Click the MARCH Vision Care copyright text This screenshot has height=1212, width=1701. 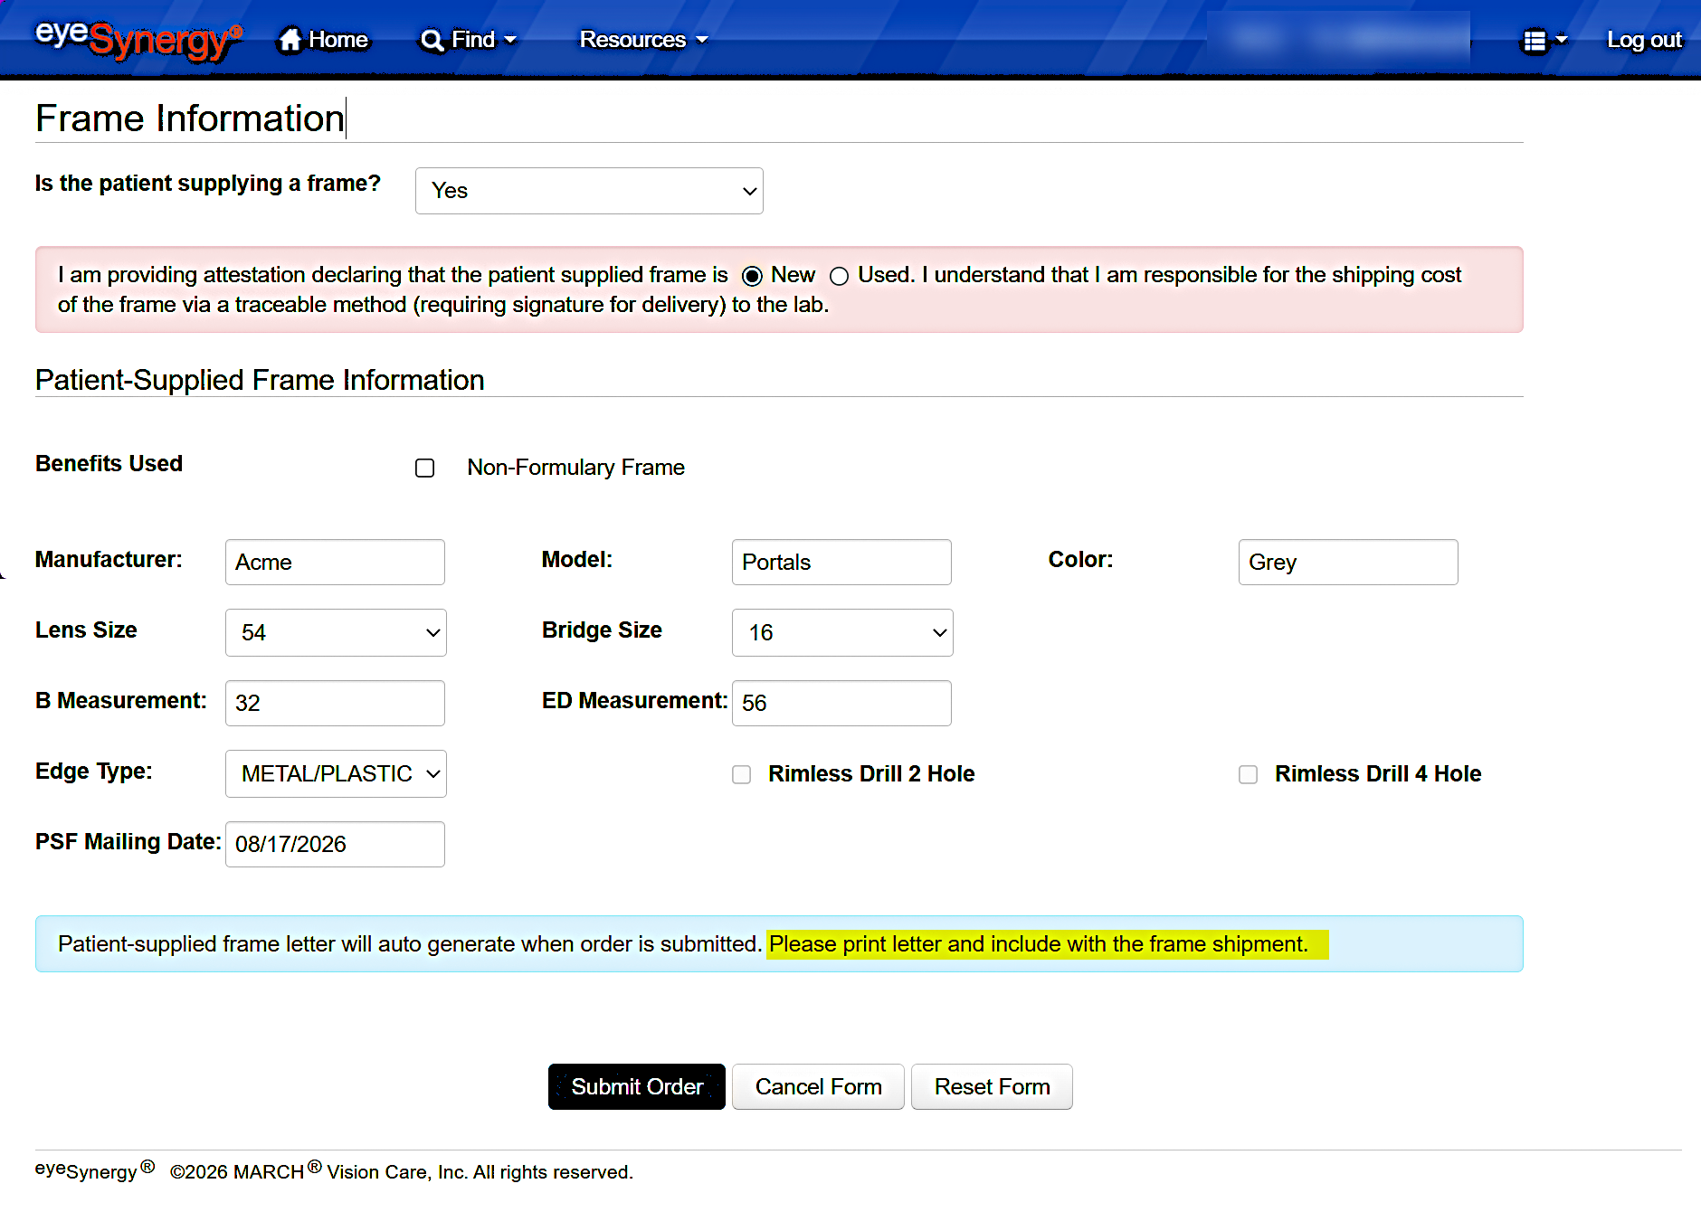click(401, 1171)
